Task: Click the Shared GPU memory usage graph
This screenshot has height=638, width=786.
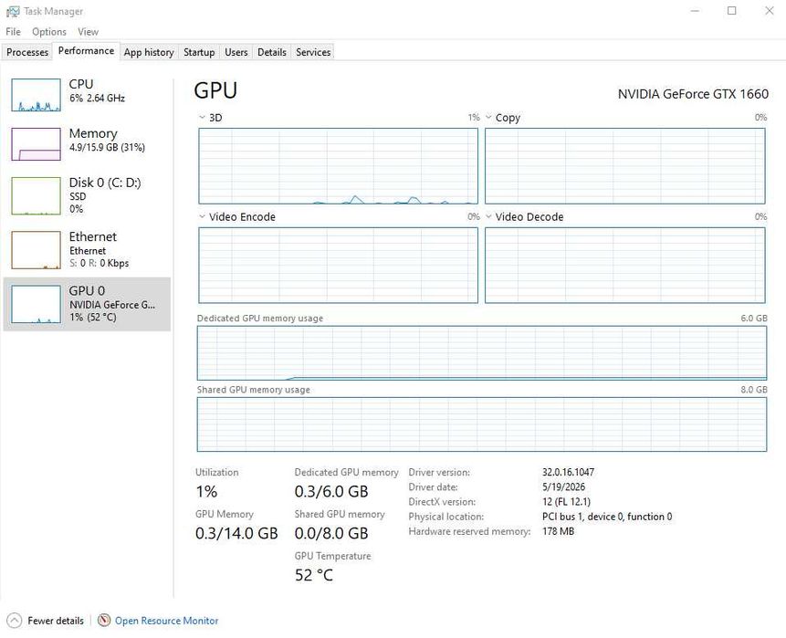Action: (482, 424)
